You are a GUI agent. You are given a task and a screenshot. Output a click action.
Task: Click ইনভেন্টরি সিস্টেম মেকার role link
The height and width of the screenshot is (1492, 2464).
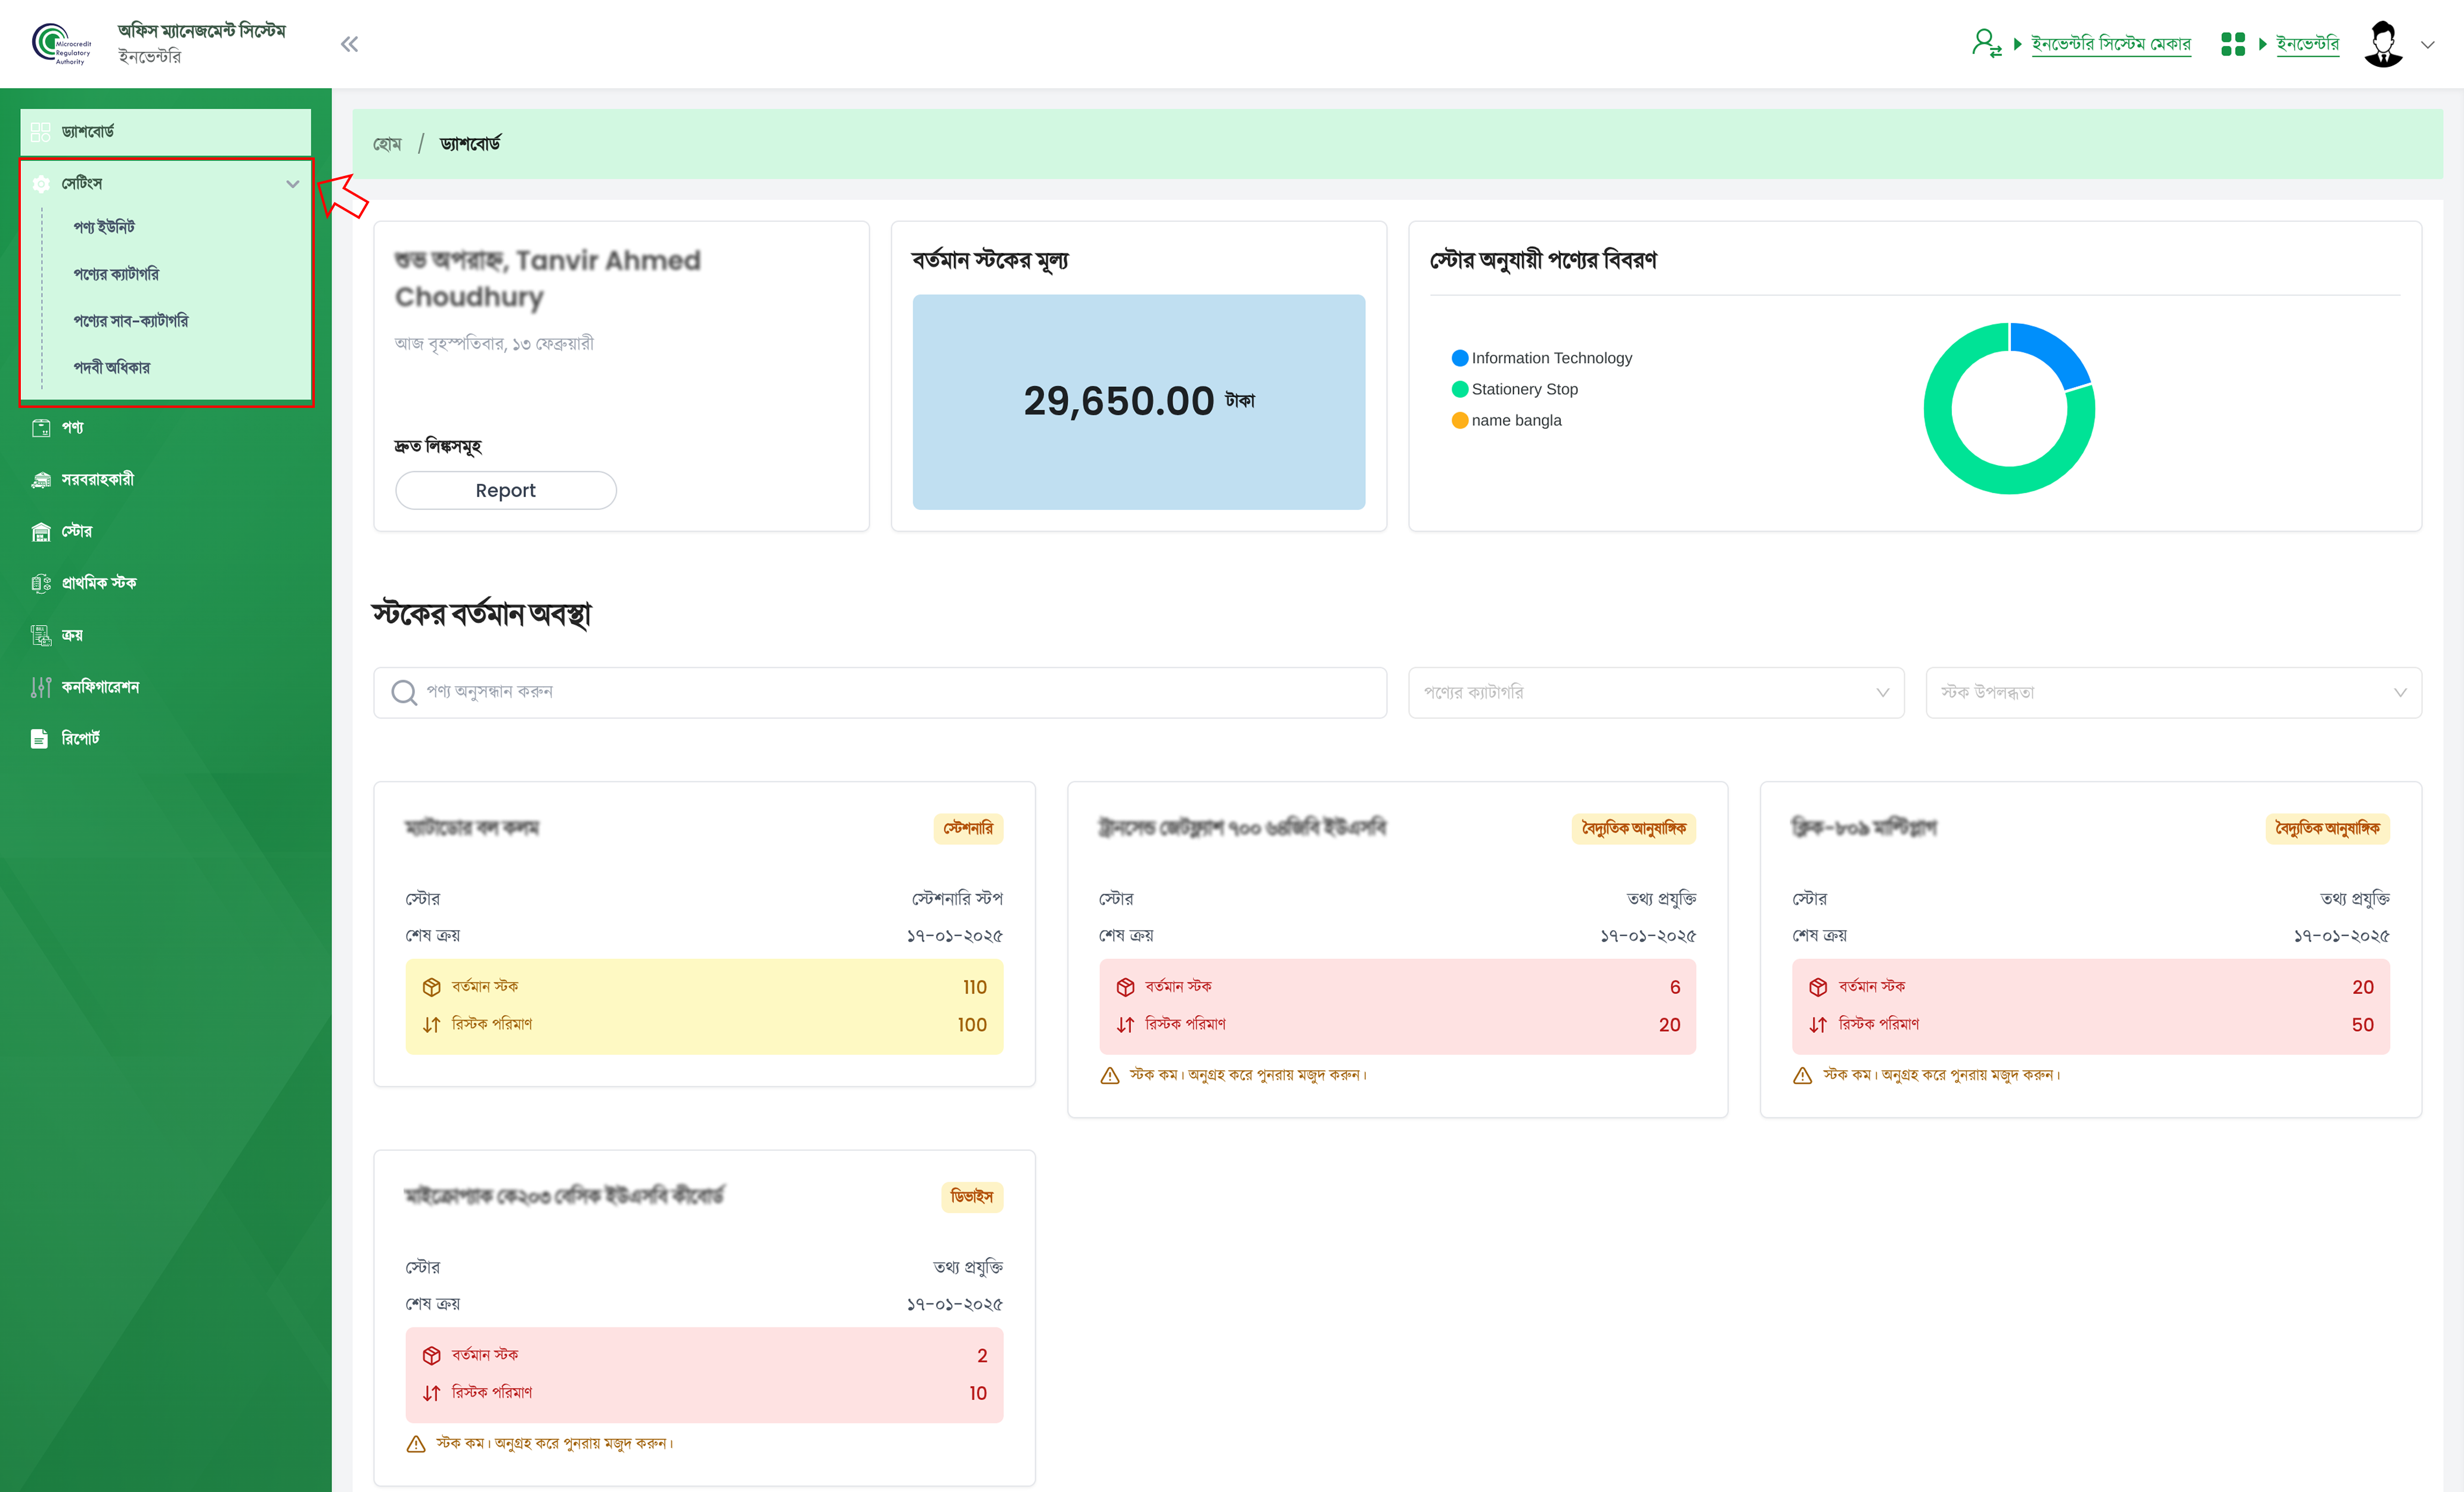pyautogui.click(x=2111, y=45)
